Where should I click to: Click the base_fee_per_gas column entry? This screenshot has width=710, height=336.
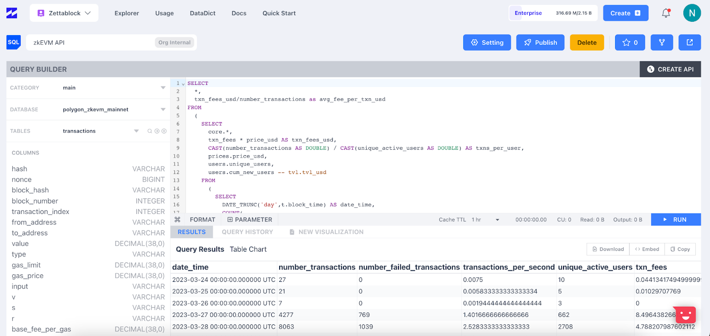pos(88,329)
